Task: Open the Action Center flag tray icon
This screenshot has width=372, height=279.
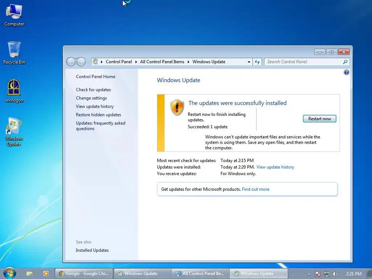Action: 318,274
